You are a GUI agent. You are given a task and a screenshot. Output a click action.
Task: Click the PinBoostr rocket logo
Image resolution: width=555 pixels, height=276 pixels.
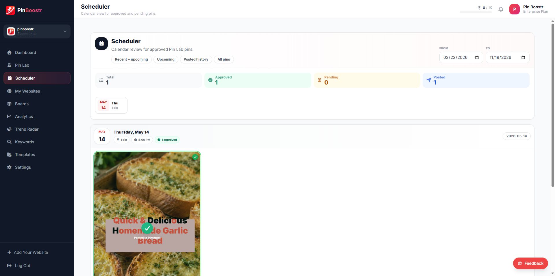(10, 10)
